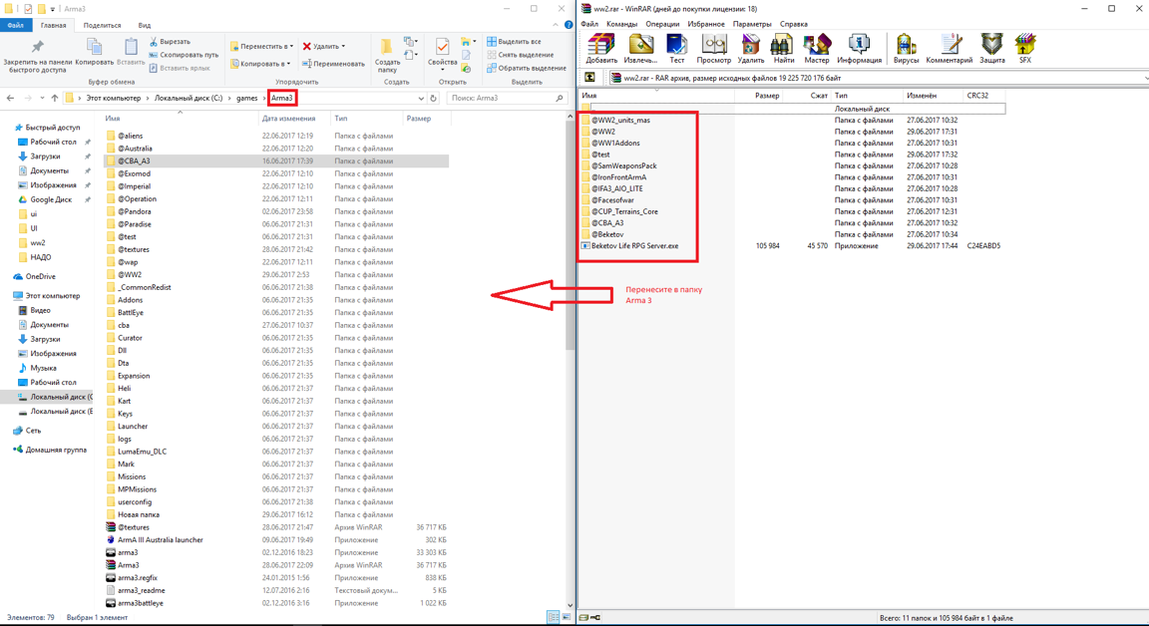The width and height of the screenshot is (1149, 626).
Task: Sort WinRAR list by the Изменён column
Action: 933,96
